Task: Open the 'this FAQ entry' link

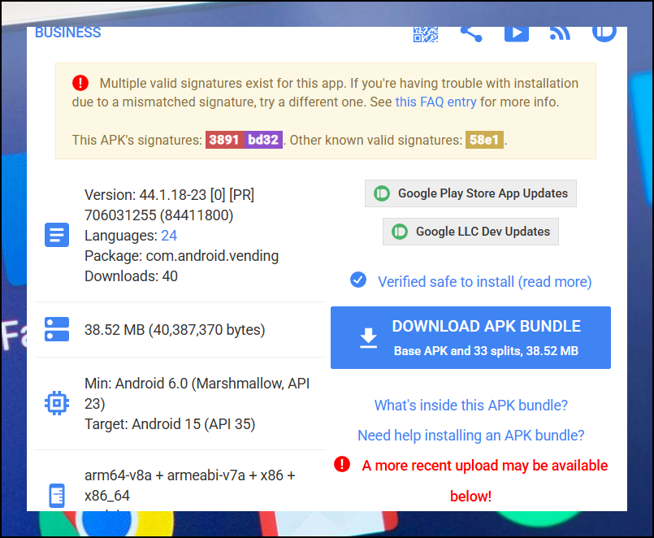Action: (435, 102)
